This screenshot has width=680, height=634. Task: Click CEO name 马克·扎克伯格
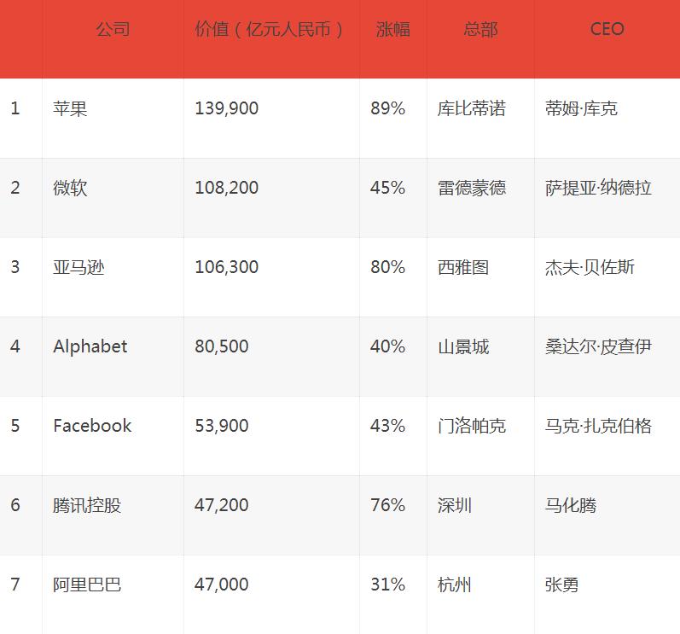point(598,426)
